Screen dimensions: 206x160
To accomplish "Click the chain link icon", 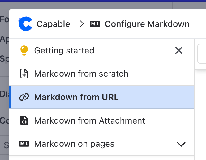I will [24, 97].
